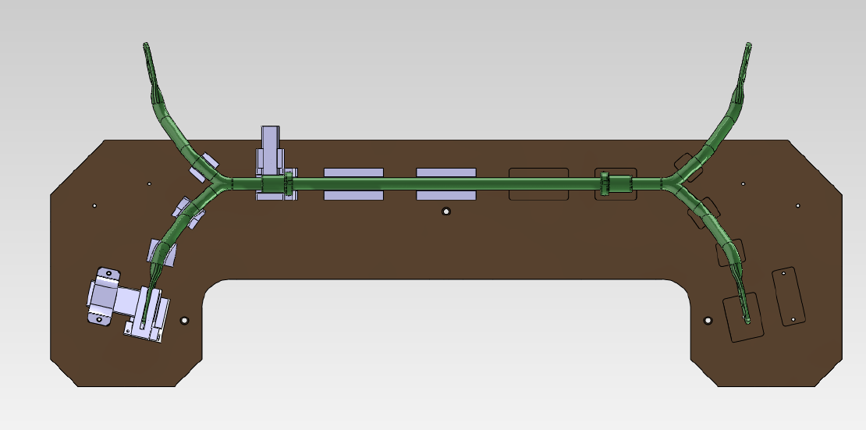Viewport: 866px width, 430px height.
Task: Click the center hole below the main tube
Action: pos(445,211)
